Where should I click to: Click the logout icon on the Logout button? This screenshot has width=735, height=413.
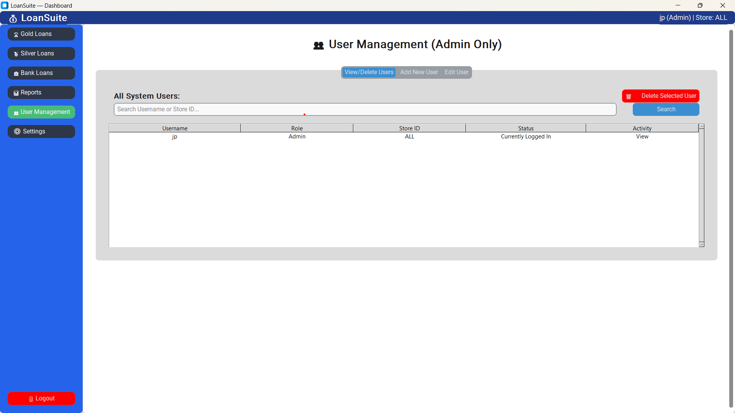[x=31, y=398]
